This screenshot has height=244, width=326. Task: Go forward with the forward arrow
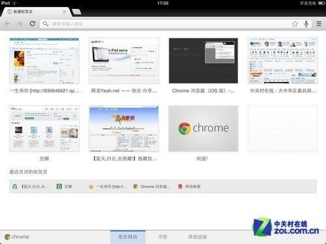tap(20, 23)
